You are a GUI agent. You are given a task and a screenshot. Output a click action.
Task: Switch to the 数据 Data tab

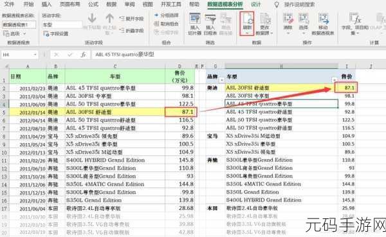[x=111, y=4]
